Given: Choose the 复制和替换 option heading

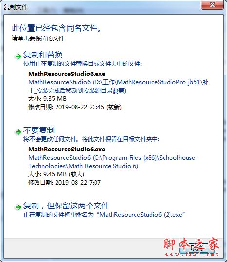Looking at the screenshot, I should pyautogui.click(x=43, y=55).
